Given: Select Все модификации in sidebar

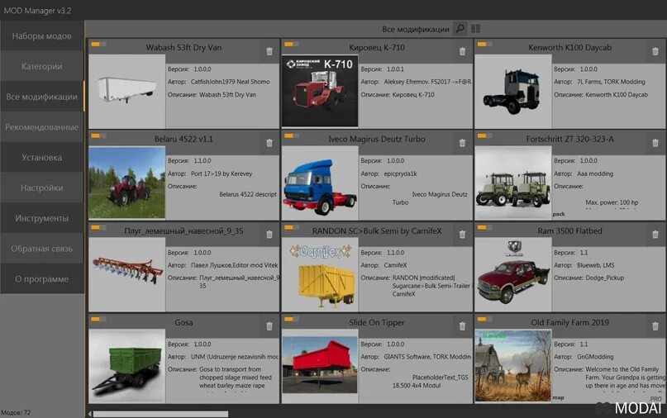Looking at the screenshot, I should (x=41, y=97).
